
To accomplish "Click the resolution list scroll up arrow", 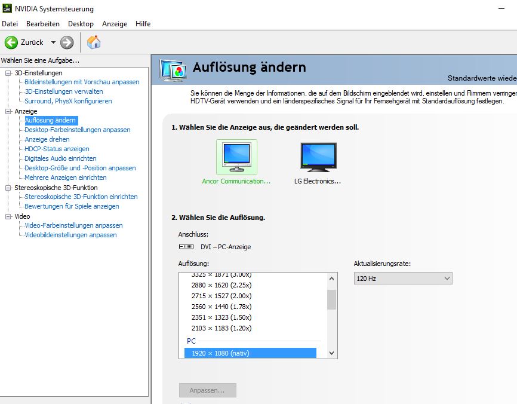I will click(x=332, y=278).
